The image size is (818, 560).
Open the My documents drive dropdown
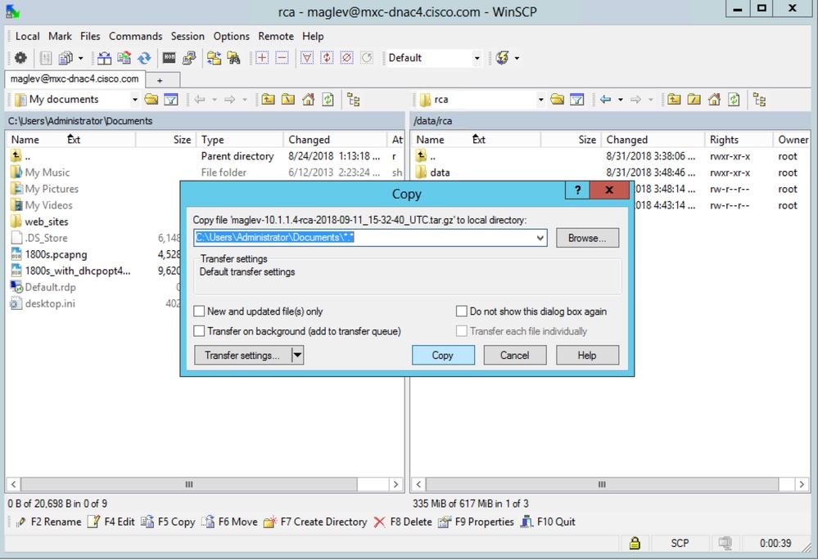(x=134, y=100)
